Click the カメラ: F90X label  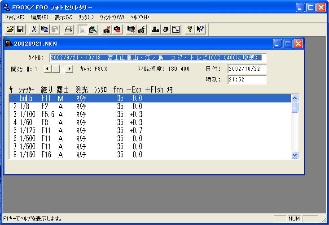(x=93, y=69)
